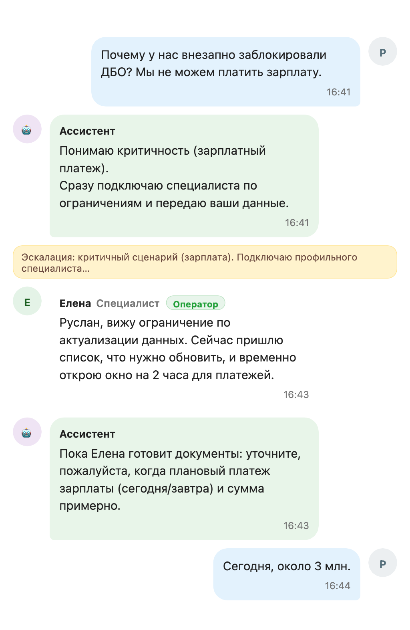
Task: Open the escalation notice about зарплата
Action: coord(205,261)
